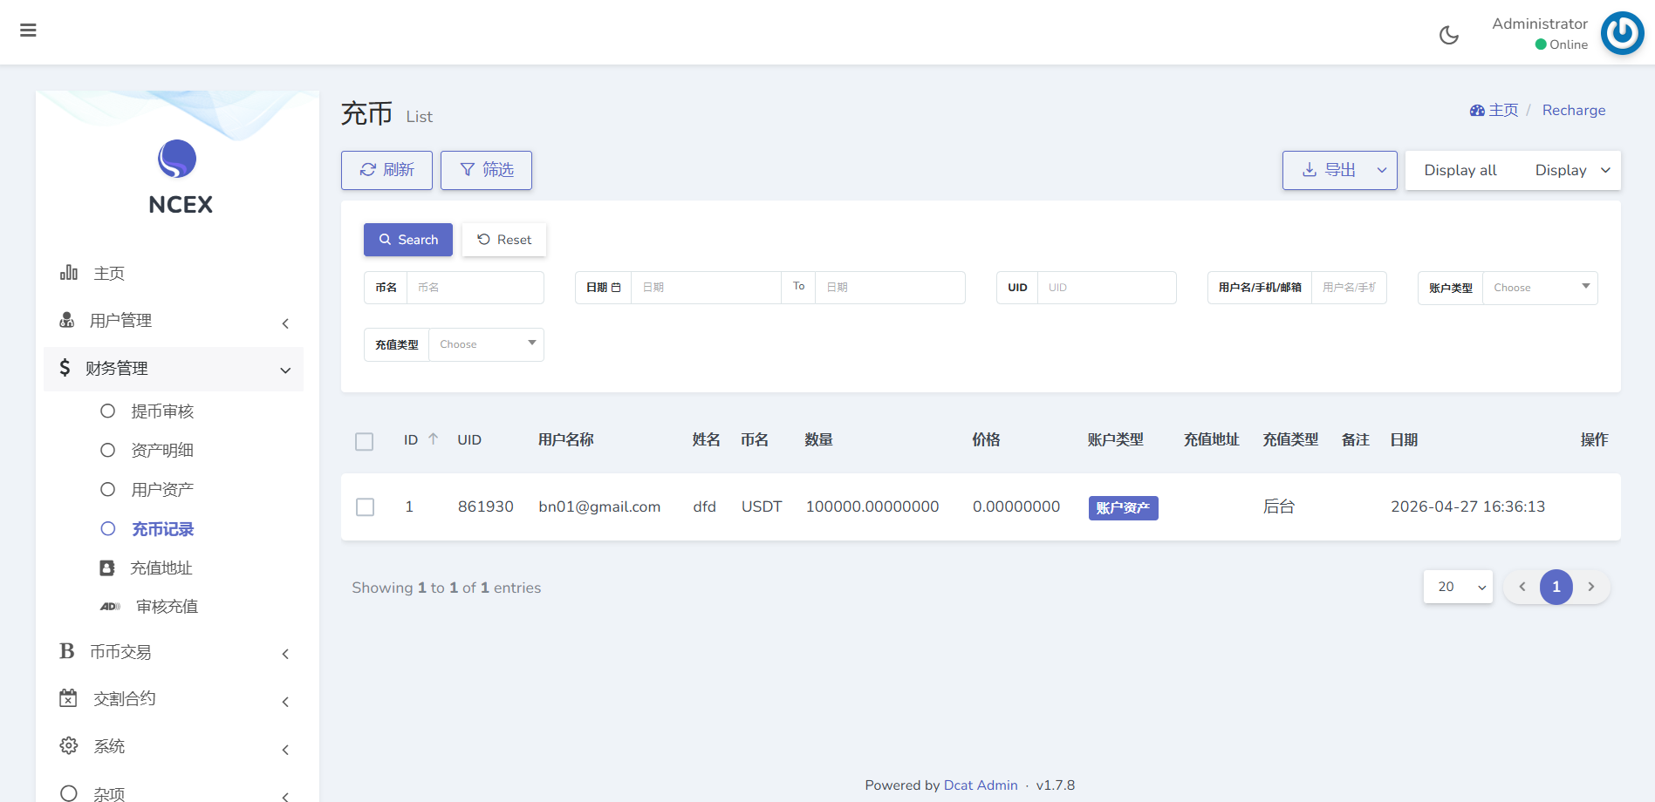Click the UID filter input field
1655x802 pixels.
point(1105,288)
